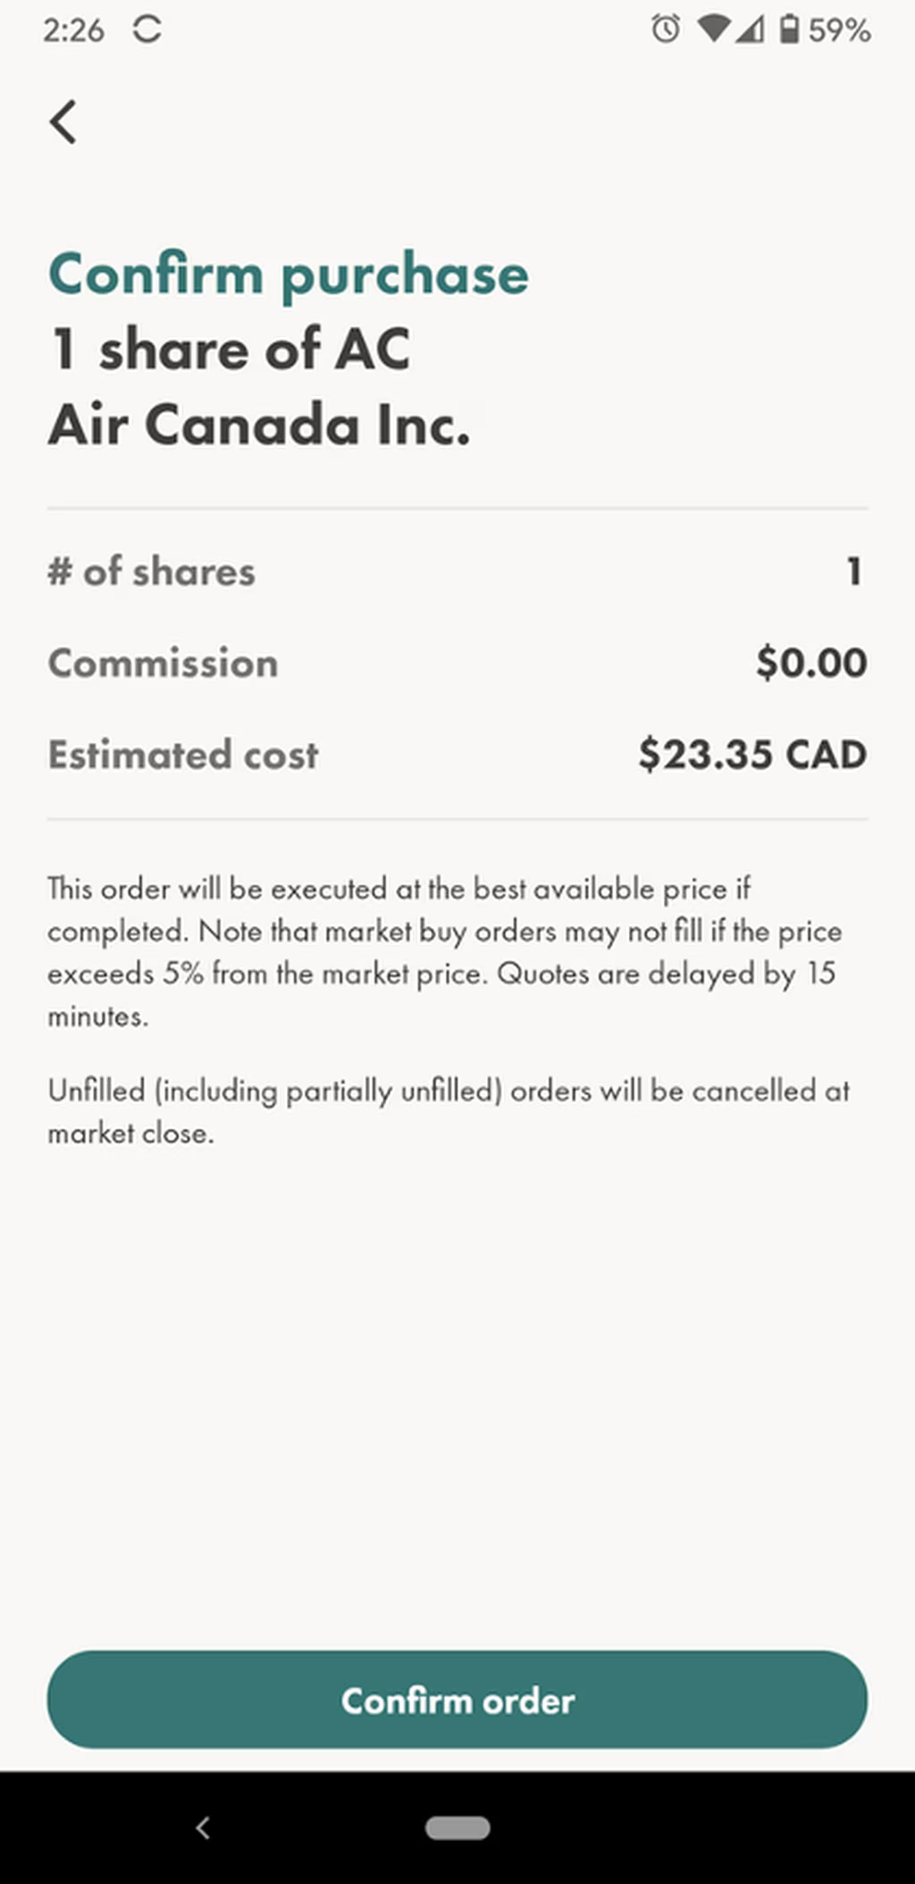Tap the best available price disclaimer
This screenshot has width=915, height=1884.
(x=445, y=952)
